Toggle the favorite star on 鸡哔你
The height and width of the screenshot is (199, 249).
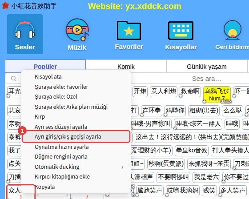point(165,115)
